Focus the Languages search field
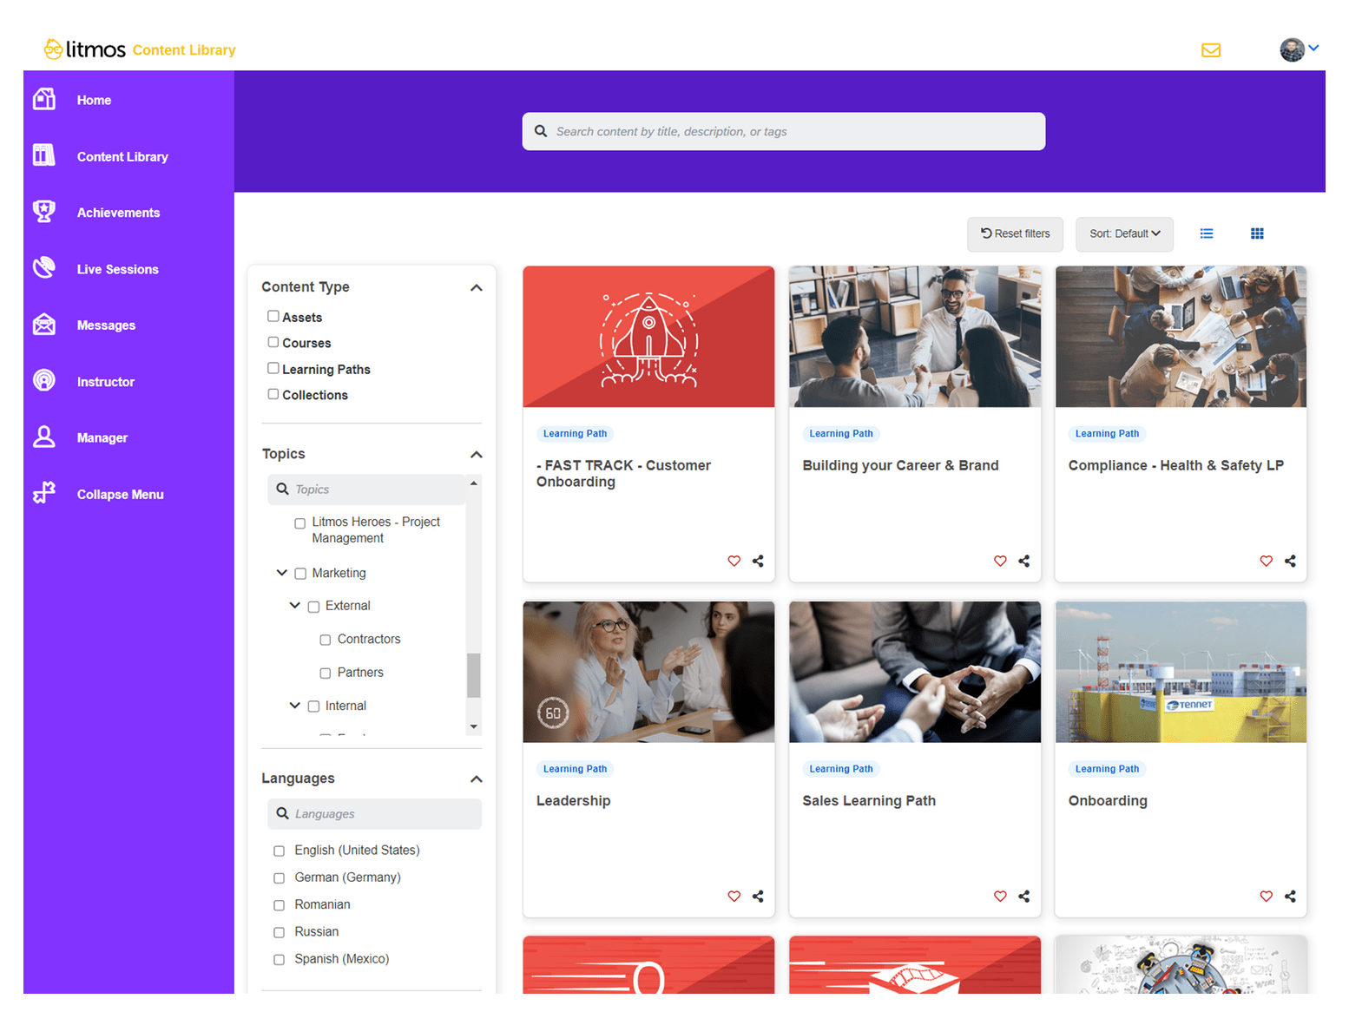 pyautogui.click(x=374, y=814)
